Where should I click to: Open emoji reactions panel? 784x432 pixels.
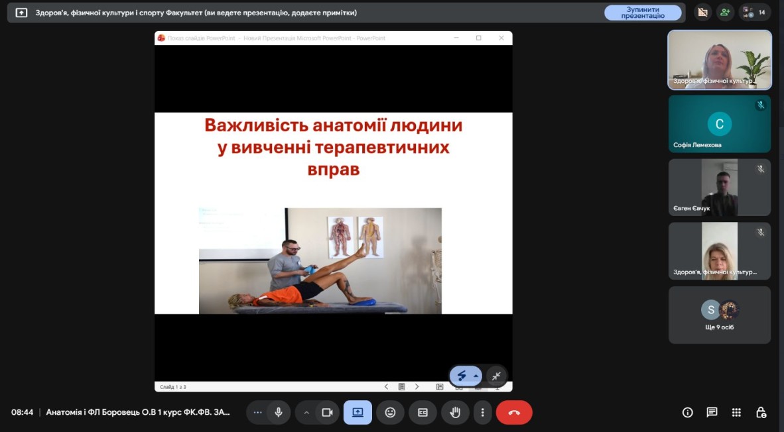390,412
